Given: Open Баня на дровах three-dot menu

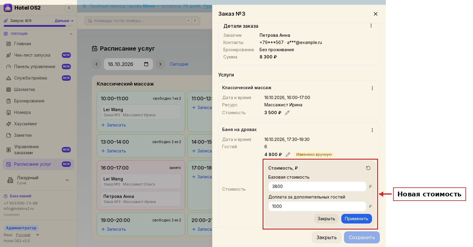Looking at the screenshot, I should click(x=372, y=130).
